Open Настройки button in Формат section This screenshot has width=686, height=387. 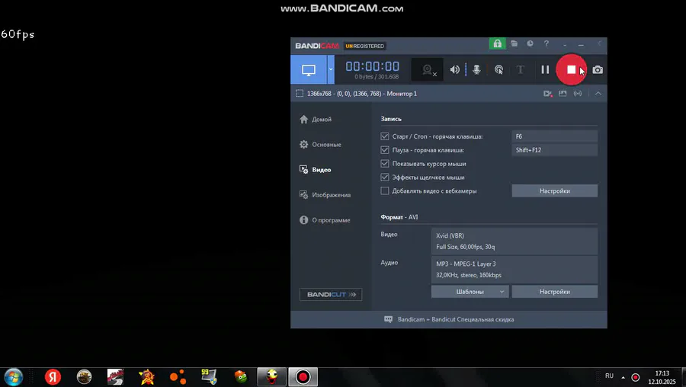pos(554,292)
